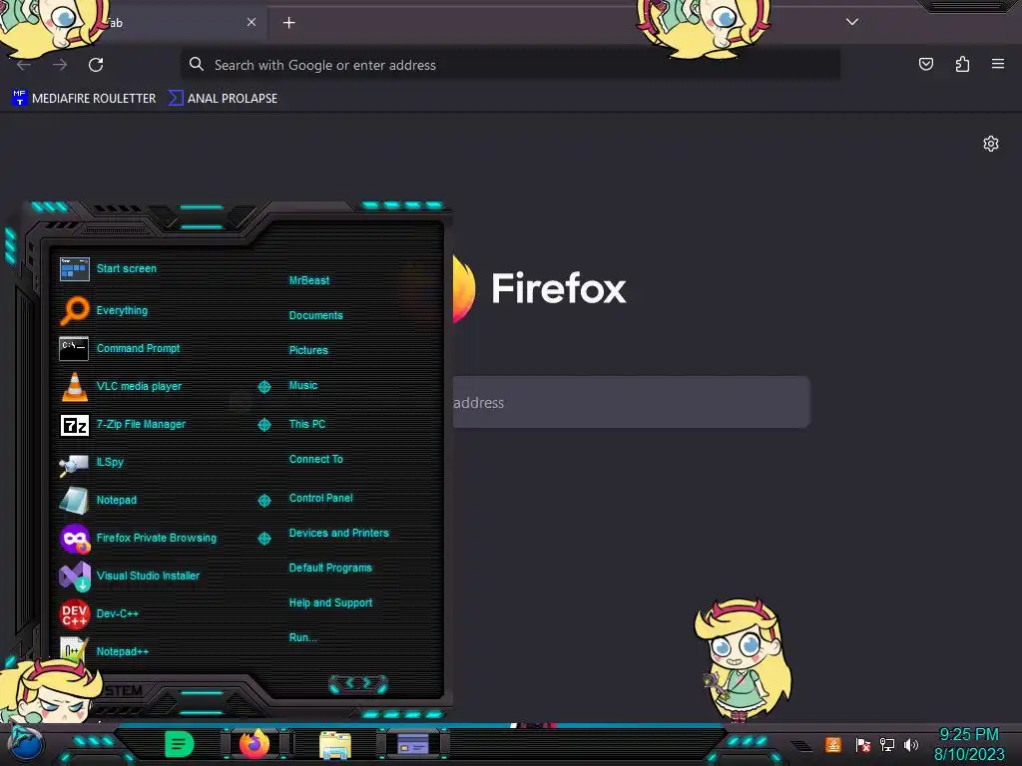Open MrBeast user folder
This screenshot has width=1022, height=766.
[x=309, y=280]
